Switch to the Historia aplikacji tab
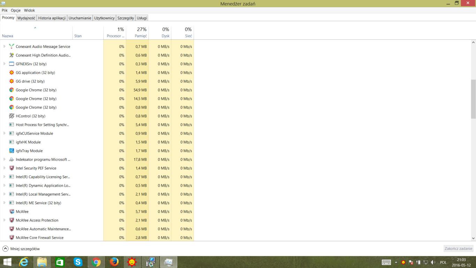This screenshot has width=476, height=268. pos(52,18)
